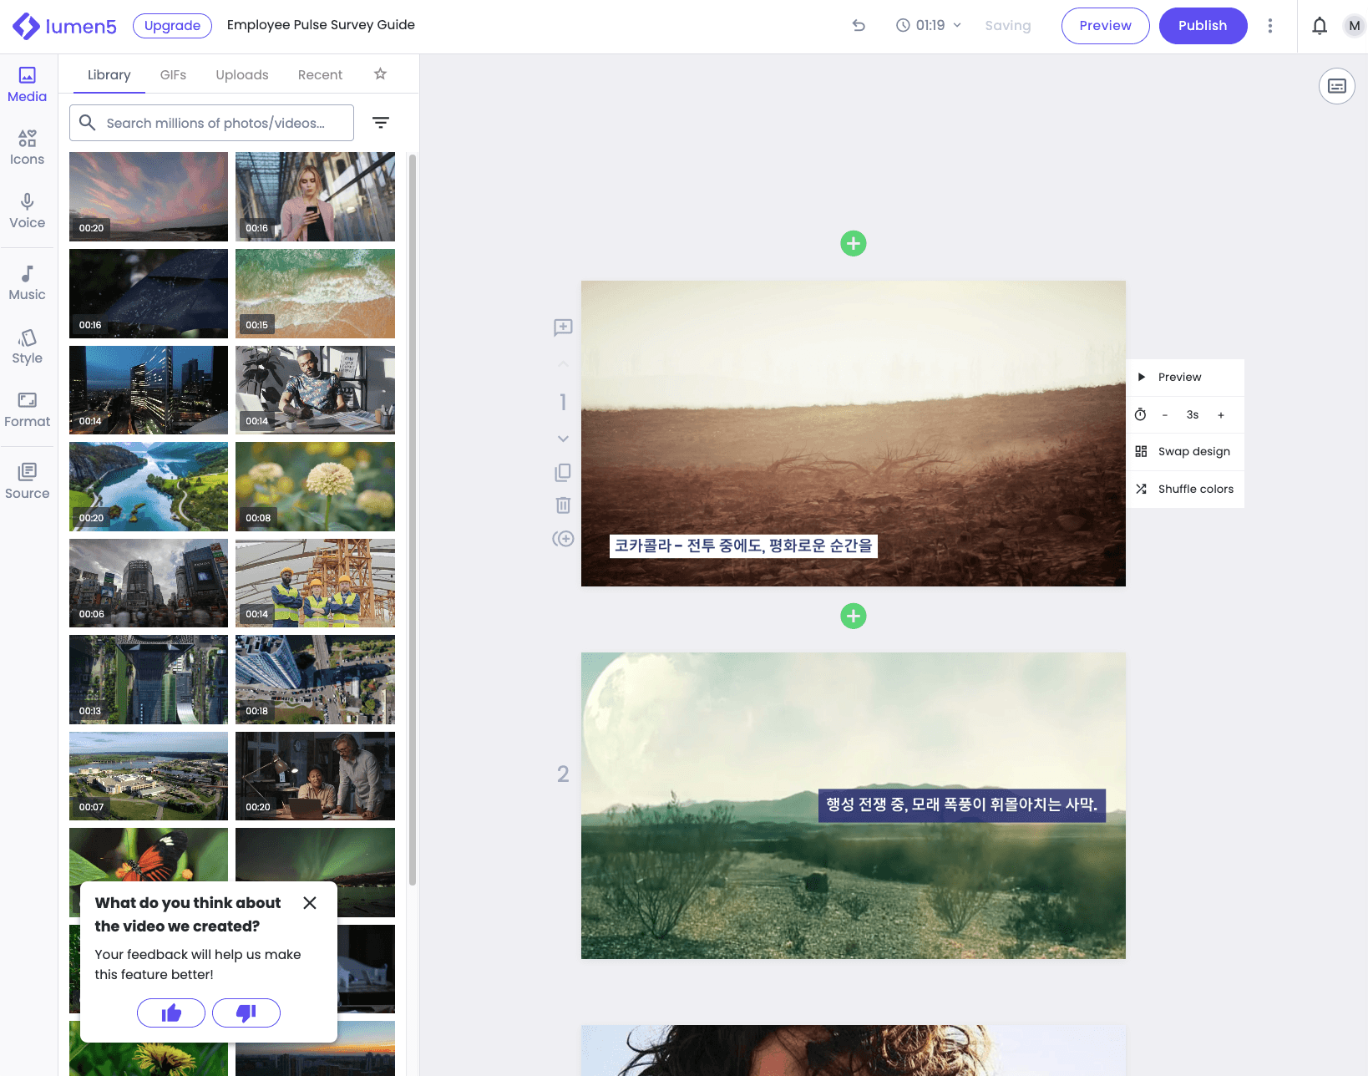
Task: Publish the video
Action: coord(1203,26)
